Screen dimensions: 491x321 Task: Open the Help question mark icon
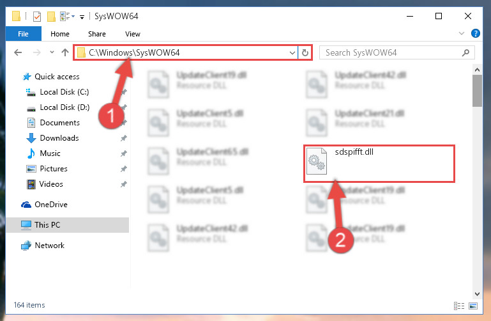[475, 33]
